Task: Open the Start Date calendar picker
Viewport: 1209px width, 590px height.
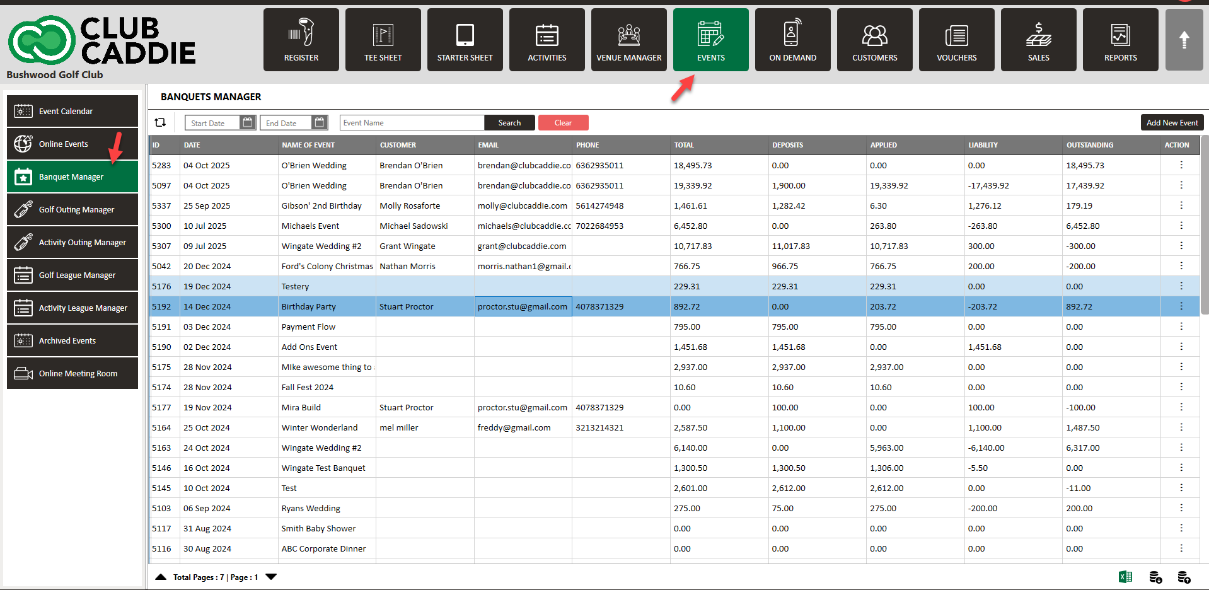Action: pyautogui.click(x=248, y=122)
